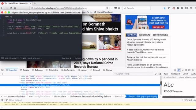
Task: Click the Show all fonts used link
Action: (x=187, y=77)
